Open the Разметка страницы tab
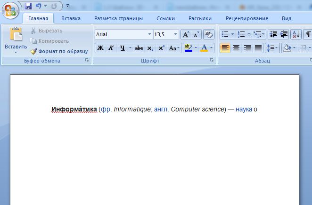 point(118,18)
